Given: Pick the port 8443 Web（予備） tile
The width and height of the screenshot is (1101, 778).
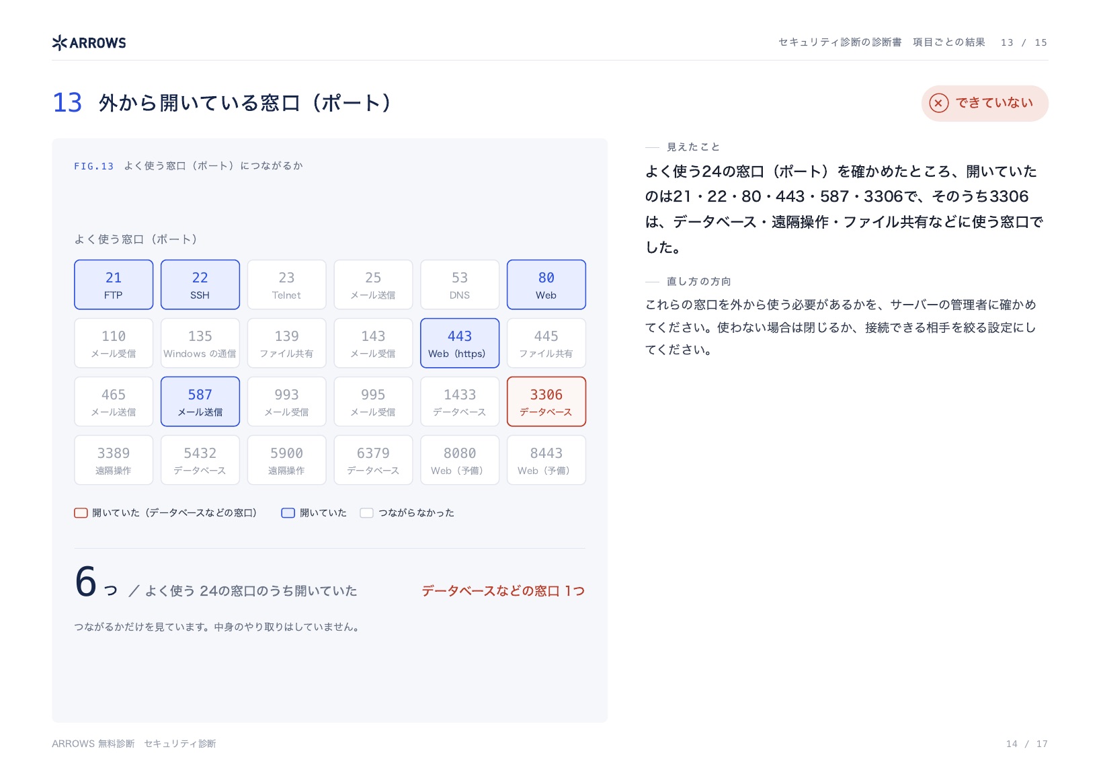Looking at the screenshot, I should 546,460.
